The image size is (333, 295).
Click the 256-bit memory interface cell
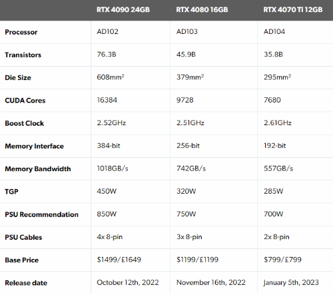point(188,146)
